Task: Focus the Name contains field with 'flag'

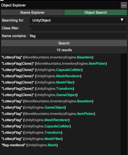Action: (x=78, y=36)
